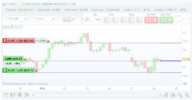Expand the dropdown arrow beside the MSFT ticker
The width and height of the screenshot is (193, 100).
coord(8,4)
